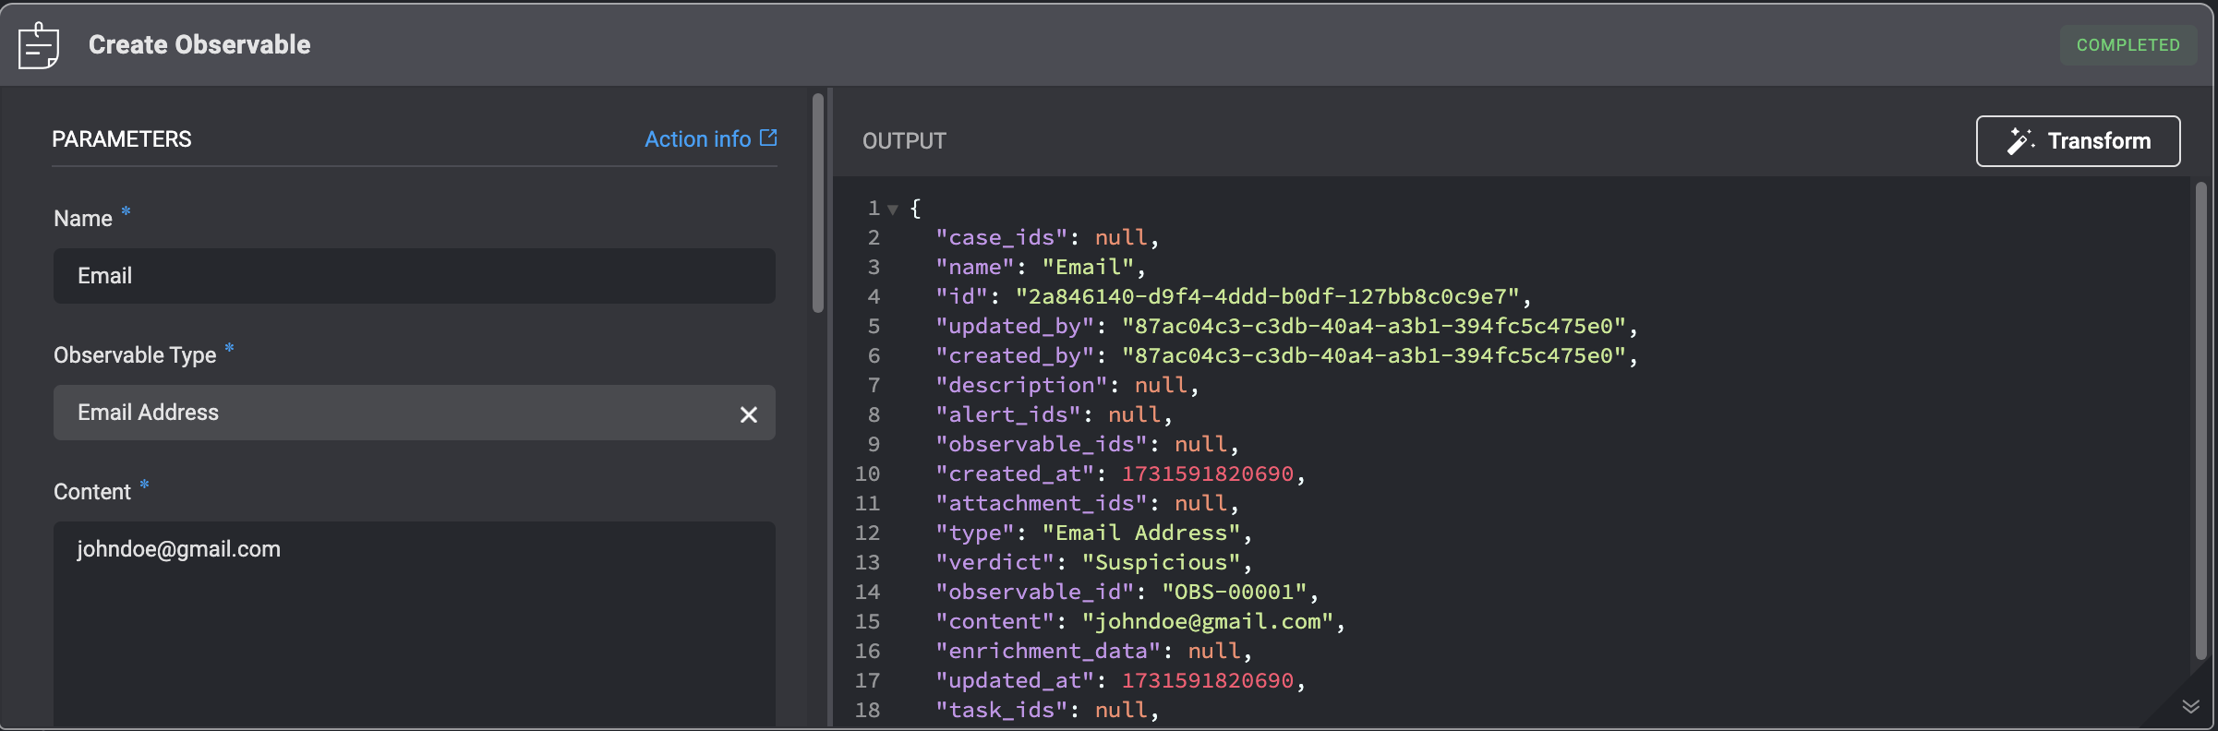Click the "johndoe@gmail.com" value in output
The width and height of the screenshot is (2218, 731).
coord(1209,621)
